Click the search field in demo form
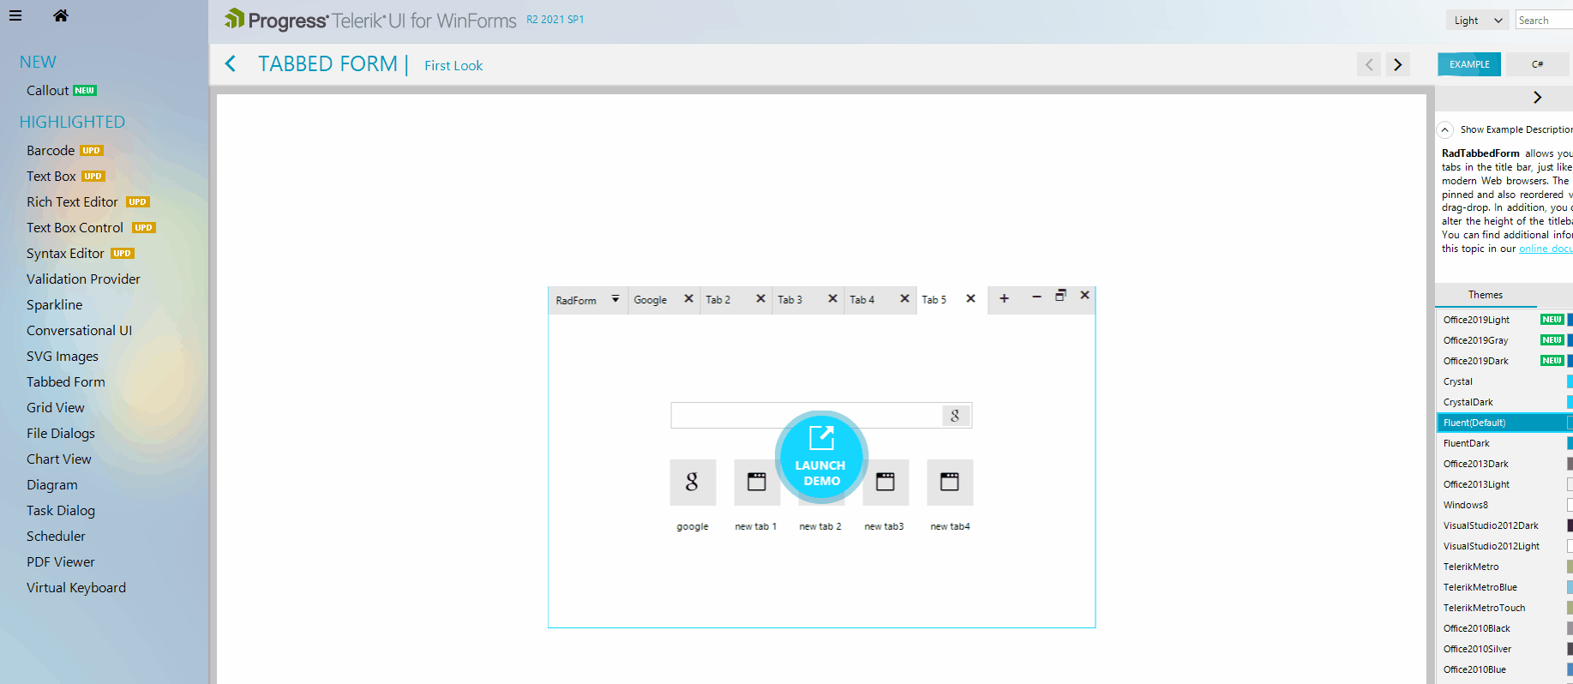The height and width of the screenshot is (684, 1573). [x=807, y=416]
